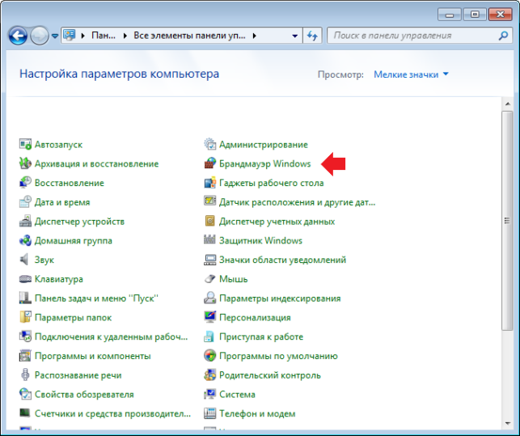The image size is (520, 436).
Task: Open the Параметры индексирования link
Action: 280,298
